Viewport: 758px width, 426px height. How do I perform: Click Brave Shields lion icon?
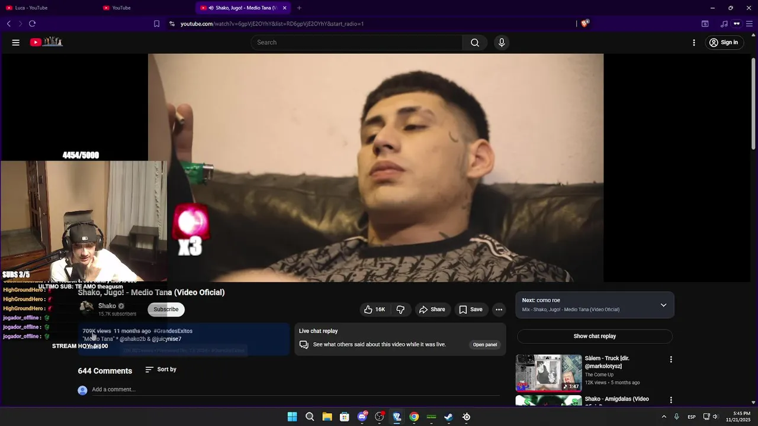coord(585,24)
